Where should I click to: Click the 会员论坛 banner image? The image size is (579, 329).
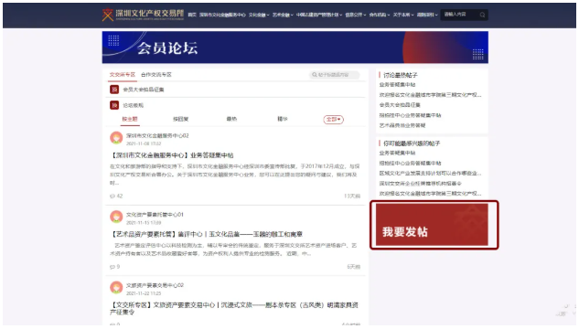pos(295,48)
